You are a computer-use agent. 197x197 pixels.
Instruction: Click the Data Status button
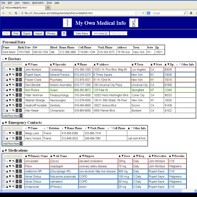(82, 33)
